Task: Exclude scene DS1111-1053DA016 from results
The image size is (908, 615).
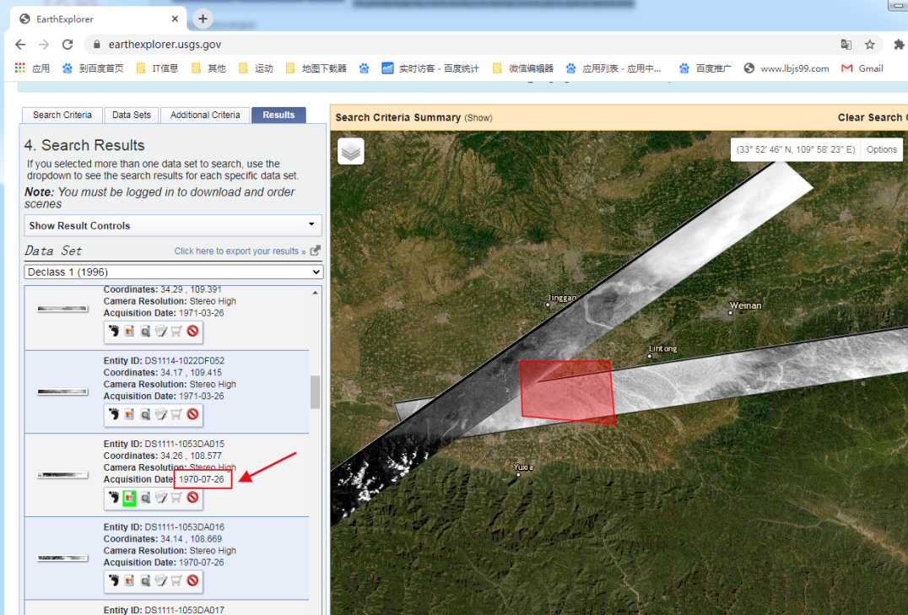Action: [x=192, y=580]
